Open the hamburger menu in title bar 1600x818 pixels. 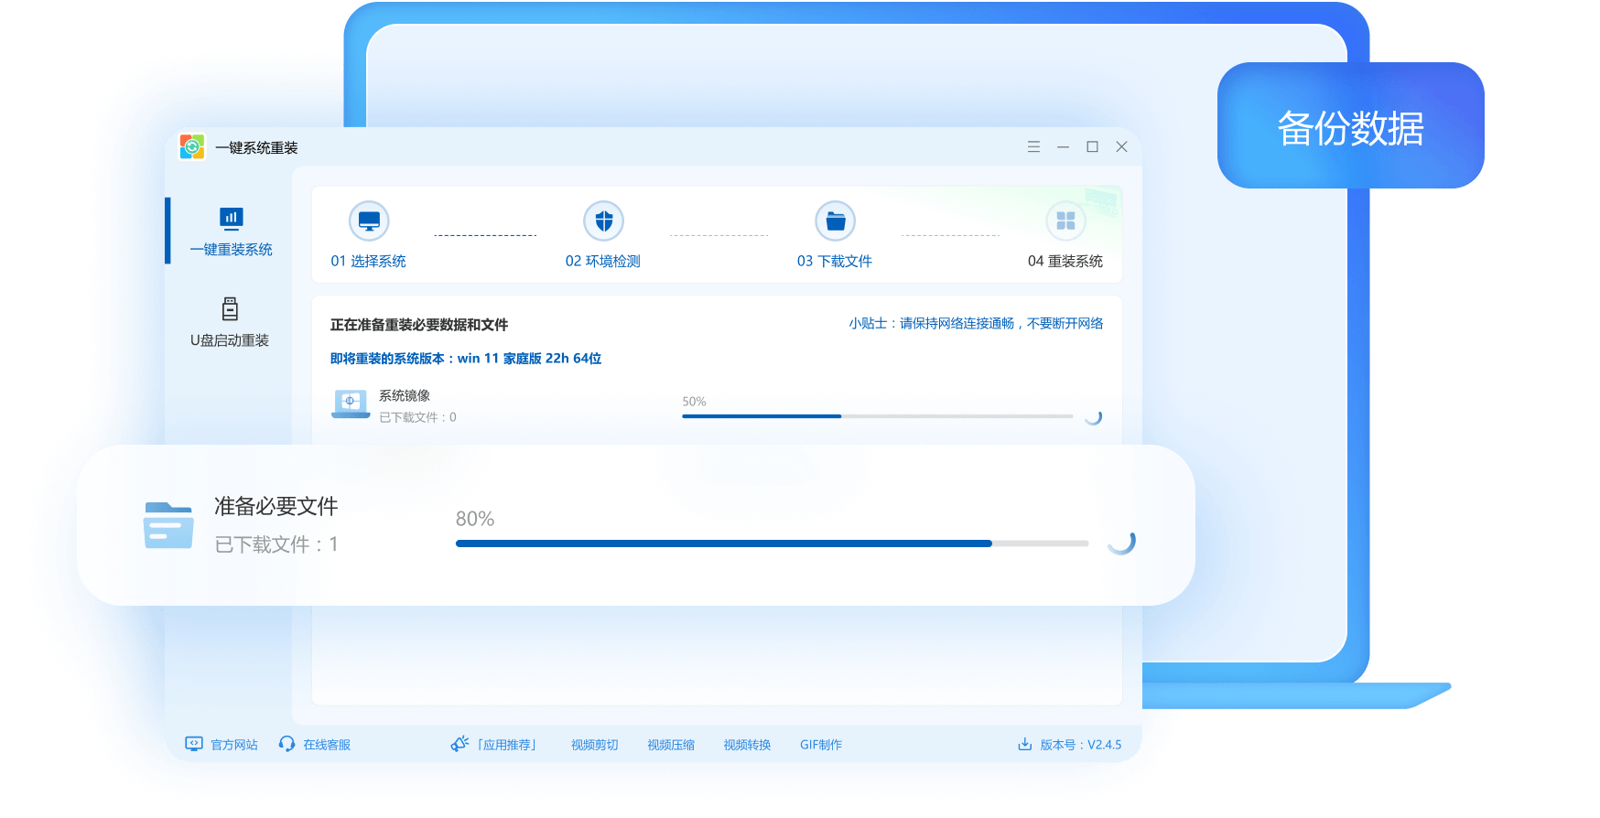(1033, 146)
